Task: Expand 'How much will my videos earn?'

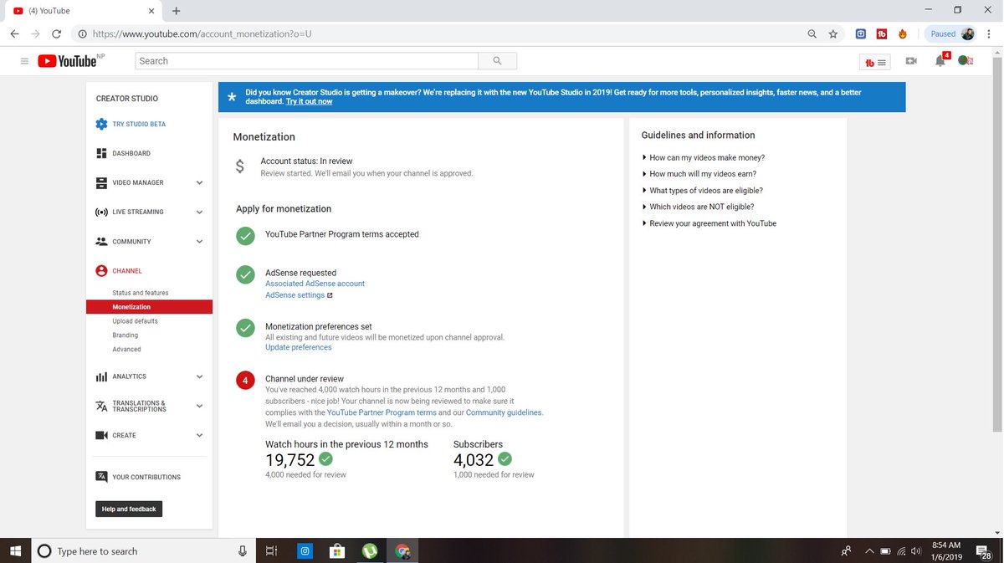Action: (x=699, y=174)
